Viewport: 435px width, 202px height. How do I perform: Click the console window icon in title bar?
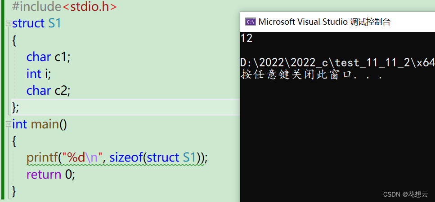(250, 22)
